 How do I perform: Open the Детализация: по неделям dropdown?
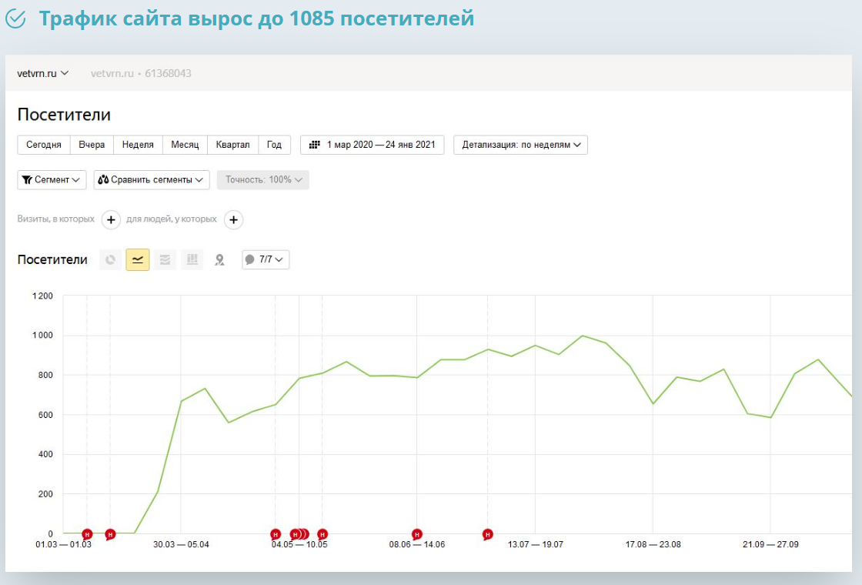click(x=520, y=145)
